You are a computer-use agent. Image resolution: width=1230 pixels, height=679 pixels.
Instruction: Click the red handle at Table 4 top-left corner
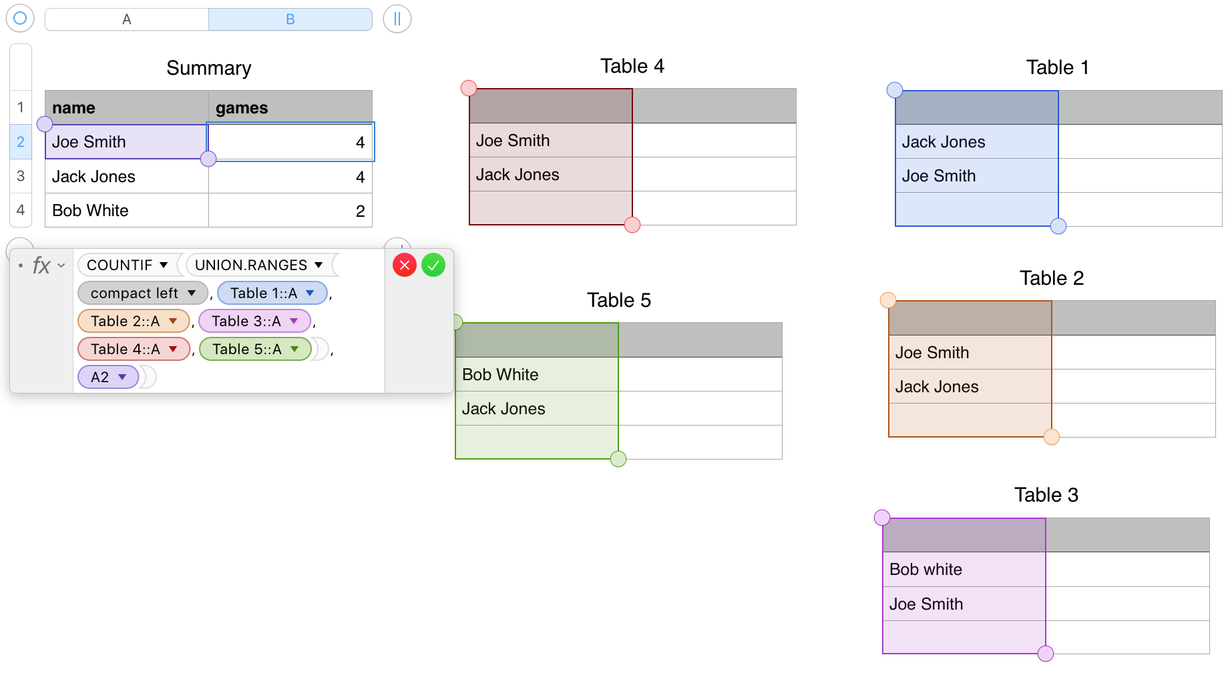click(x=469, y=87)
